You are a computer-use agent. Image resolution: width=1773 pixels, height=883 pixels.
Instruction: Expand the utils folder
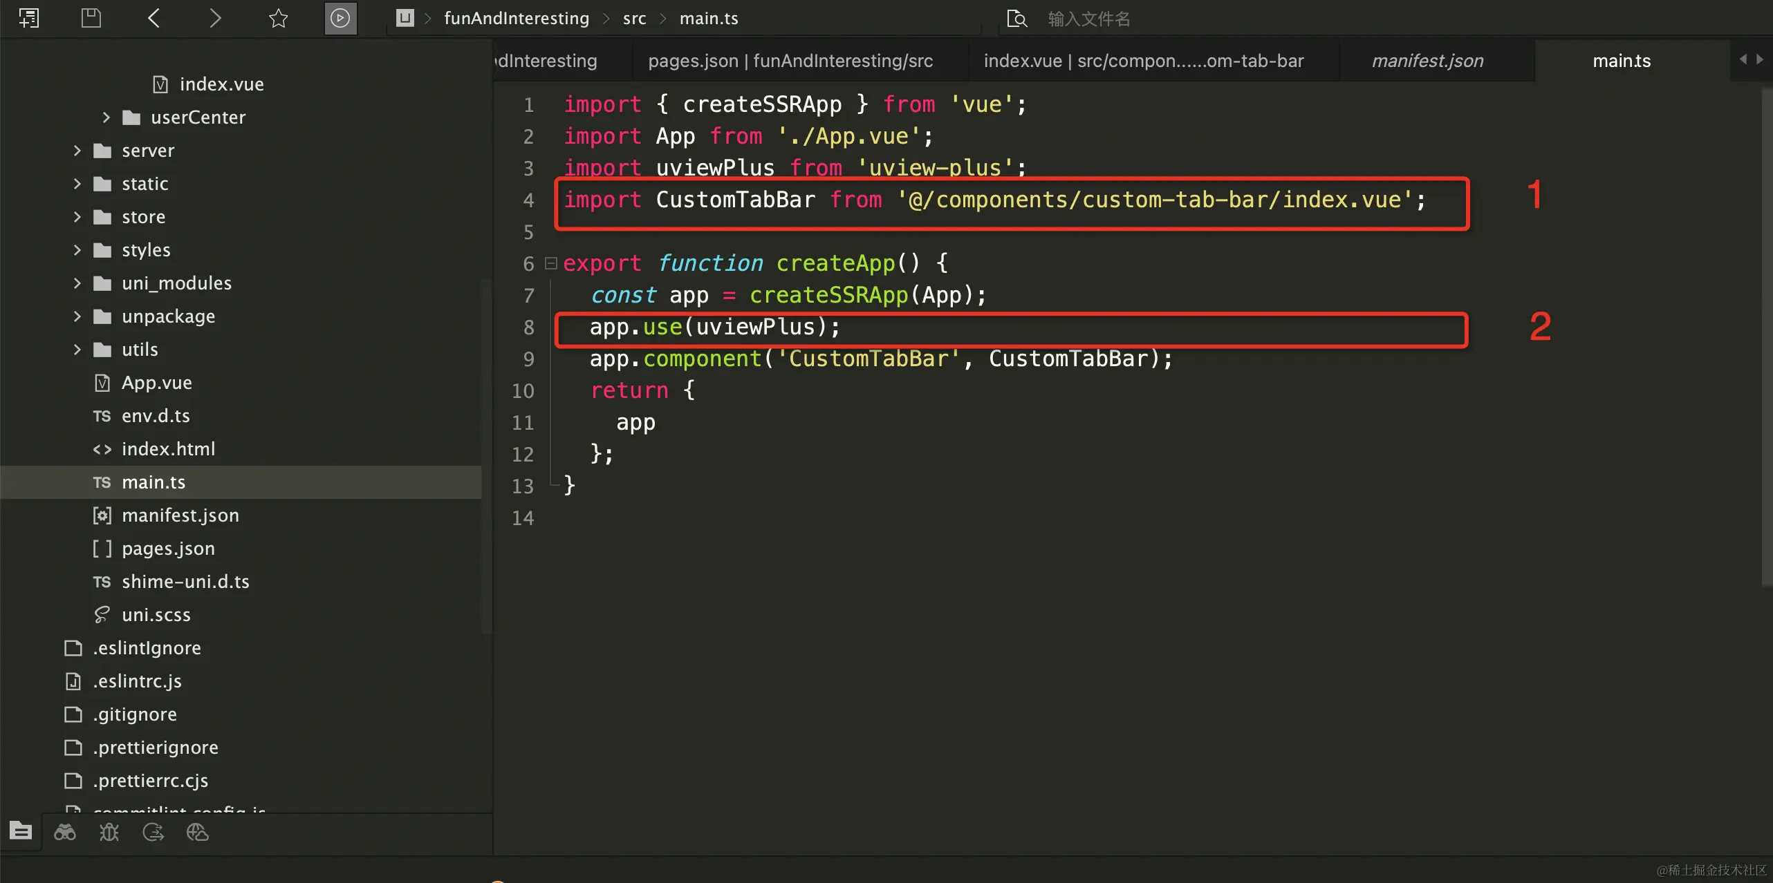(x=77, y=350)
